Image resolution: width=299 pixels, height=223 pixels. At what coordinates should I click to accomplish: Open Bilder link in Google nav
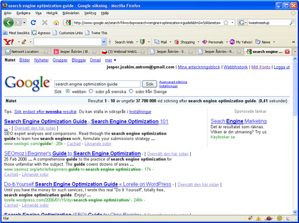[25, 60]
